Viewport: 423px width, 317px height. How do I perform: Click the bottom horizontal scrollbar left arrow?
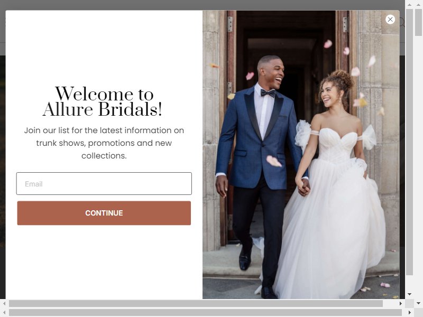pos(4,312)
